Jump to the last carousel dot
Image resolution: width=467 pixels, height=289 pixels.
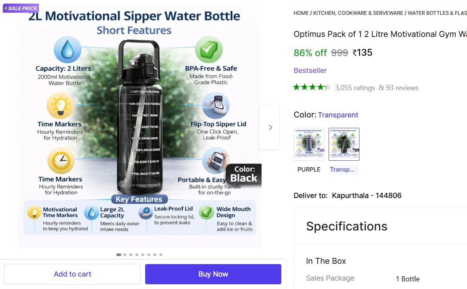(161, 255)
